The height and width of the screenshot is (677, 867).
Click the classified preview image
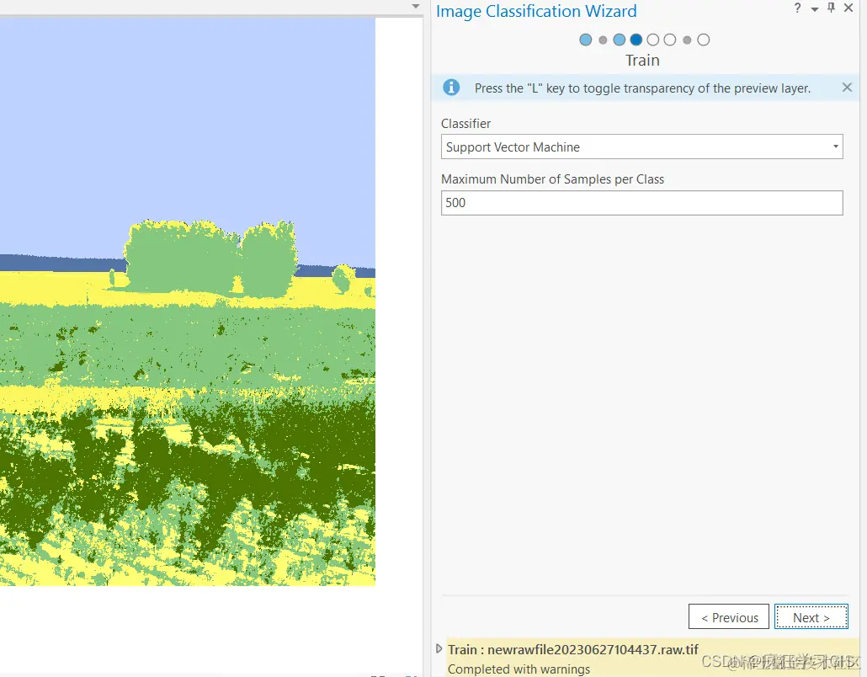tap(188, 302)
